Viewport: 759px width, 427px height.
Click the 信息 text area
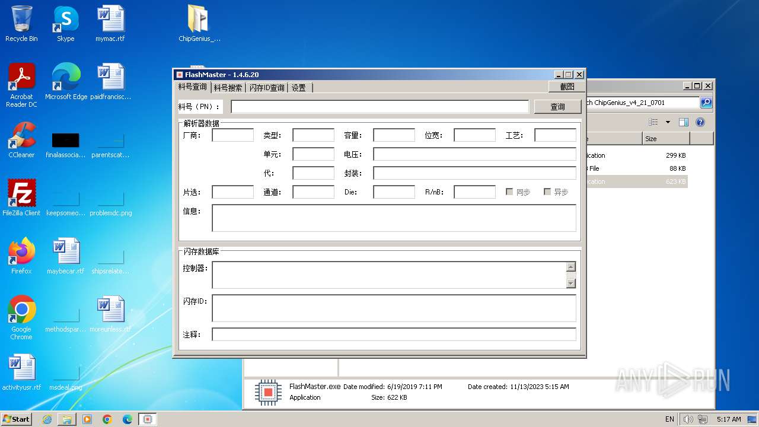point(394,218)
